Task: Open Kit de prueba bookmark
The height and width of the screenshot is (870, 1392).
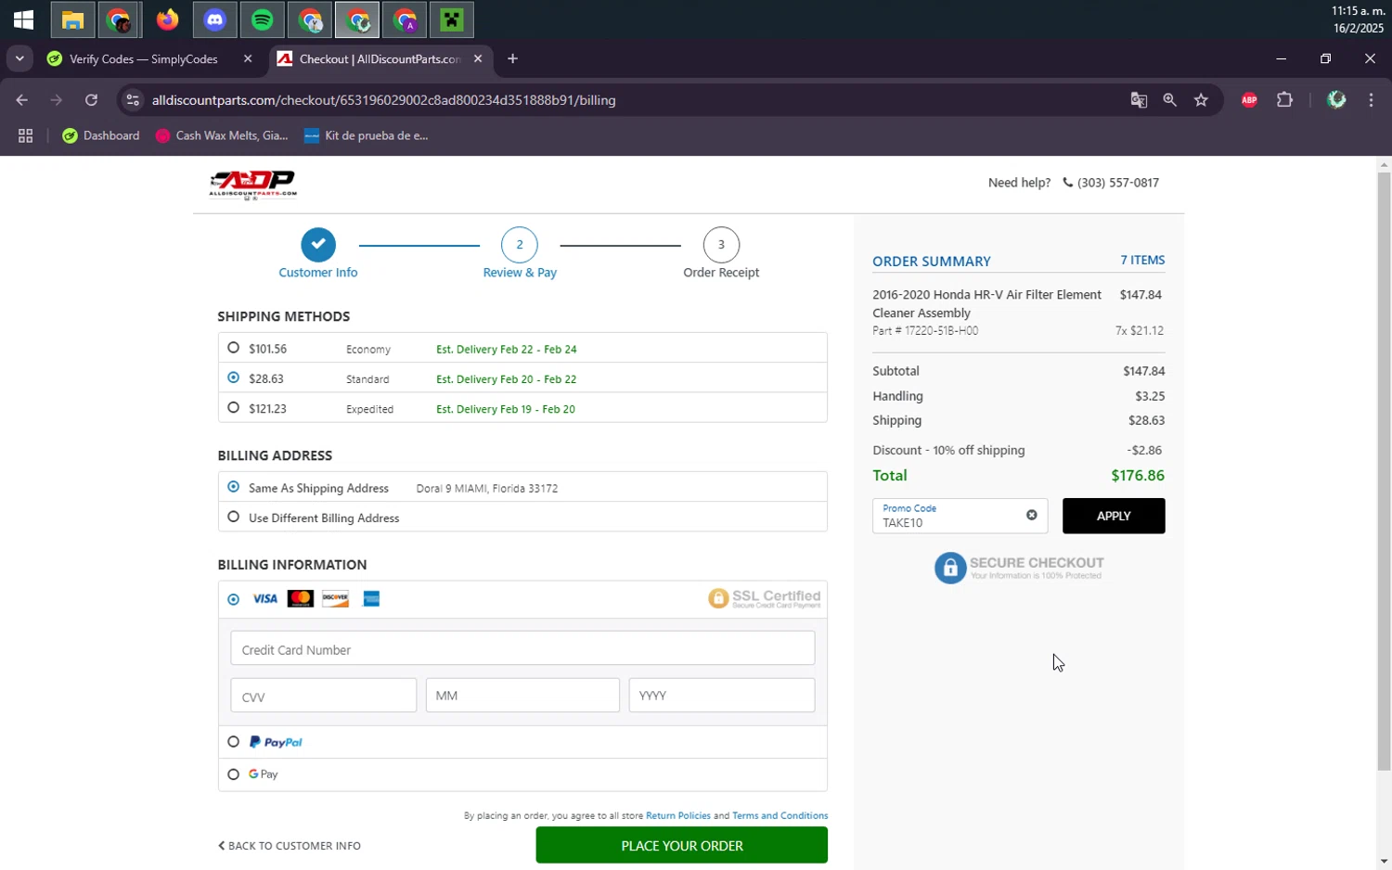Action: coord(367,135)
